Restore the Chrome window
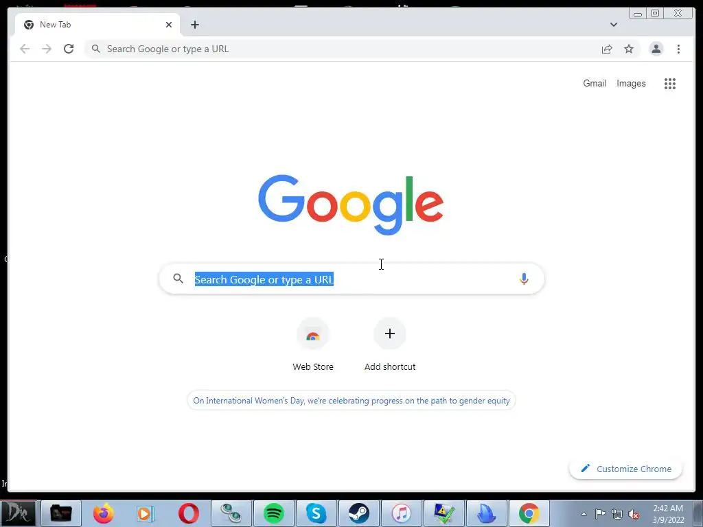The height and width of the screenshot is (527, 703). coord(655,13)
